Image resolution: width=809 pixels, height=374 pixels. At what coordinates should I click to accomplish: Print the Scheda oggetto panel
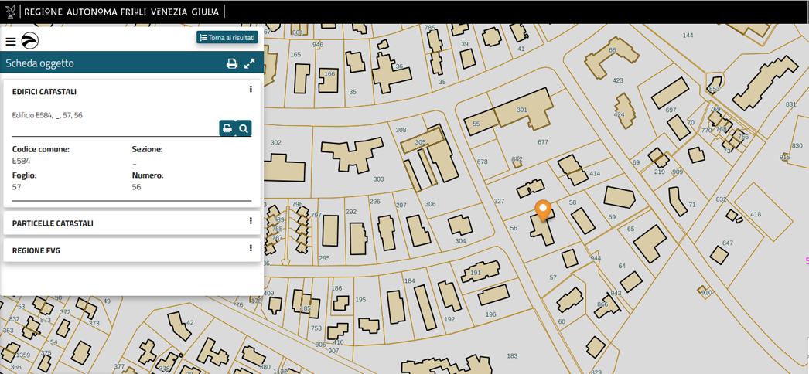click(x=231, y=64)
